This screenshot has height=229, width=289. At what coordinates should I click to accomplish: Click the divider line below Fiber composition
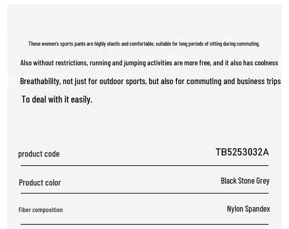pos(144,224)
